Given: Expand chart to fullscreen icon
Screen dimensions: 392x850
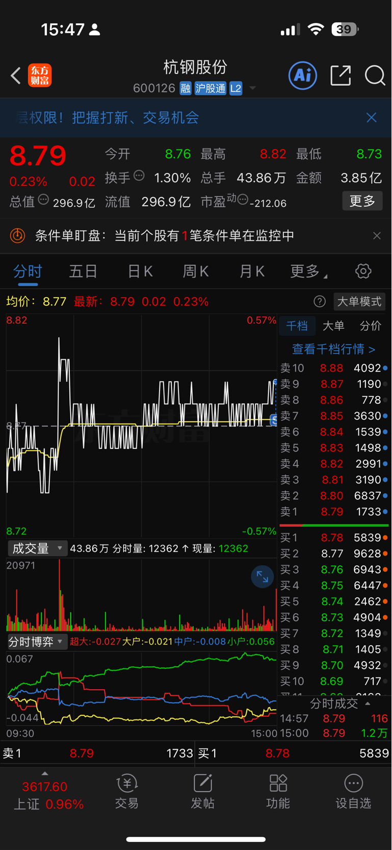Looking at the screenshot, I should [x=263, y=577].
